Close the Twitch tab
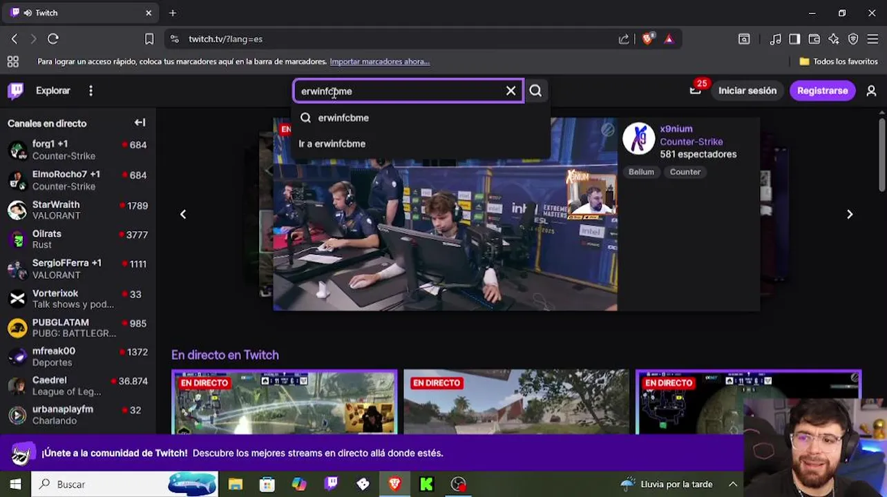This screenshot has width=887, height=497. (x=149, y=12)
